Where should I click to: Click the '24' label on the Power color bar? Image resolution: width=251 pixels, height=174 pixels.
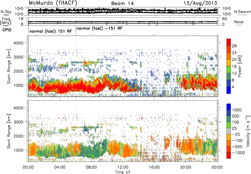coord(234,53)
